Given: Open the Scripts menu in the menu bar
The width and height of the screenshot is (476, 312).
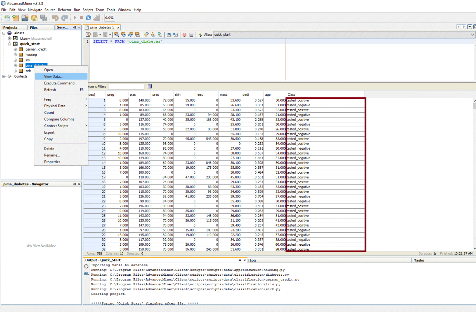Looking at the screenshot, I should (88, 10).
